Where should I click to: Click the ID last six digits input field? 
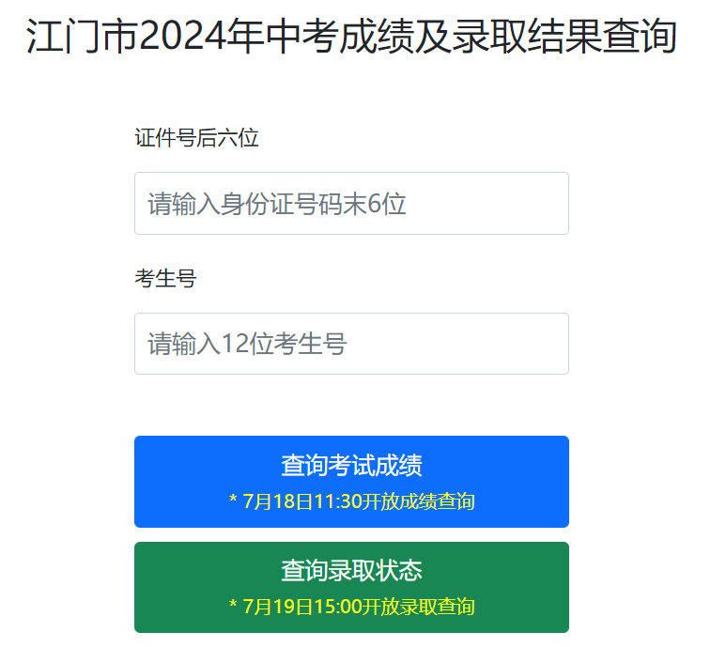click(351, 204)
